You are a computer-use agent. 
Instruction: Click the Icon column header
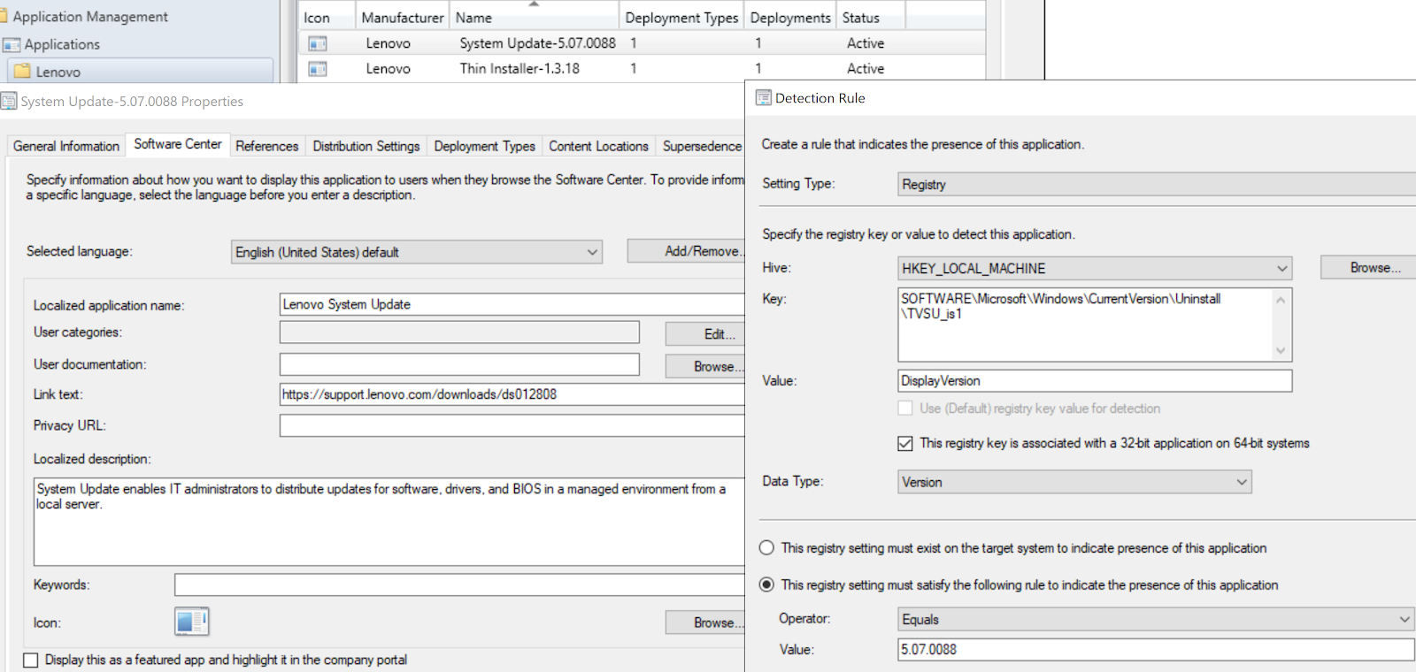(x=327, y=18)
